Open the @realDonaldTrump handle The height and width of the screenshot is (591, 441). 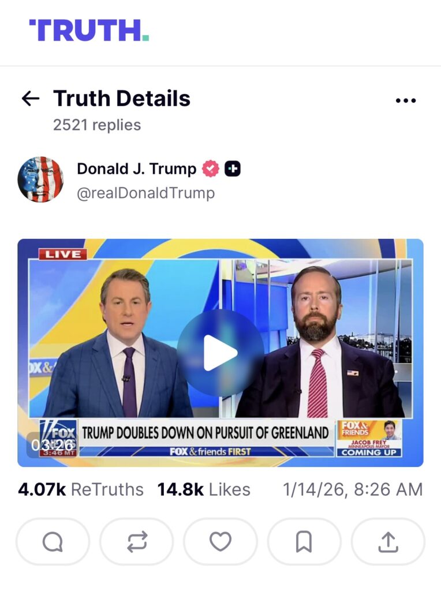tap(146, 193)
